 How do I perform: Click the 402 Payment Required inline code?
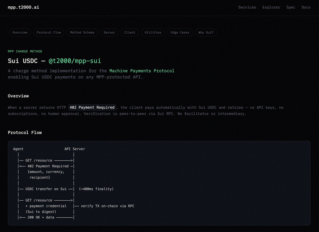(92, 107)
